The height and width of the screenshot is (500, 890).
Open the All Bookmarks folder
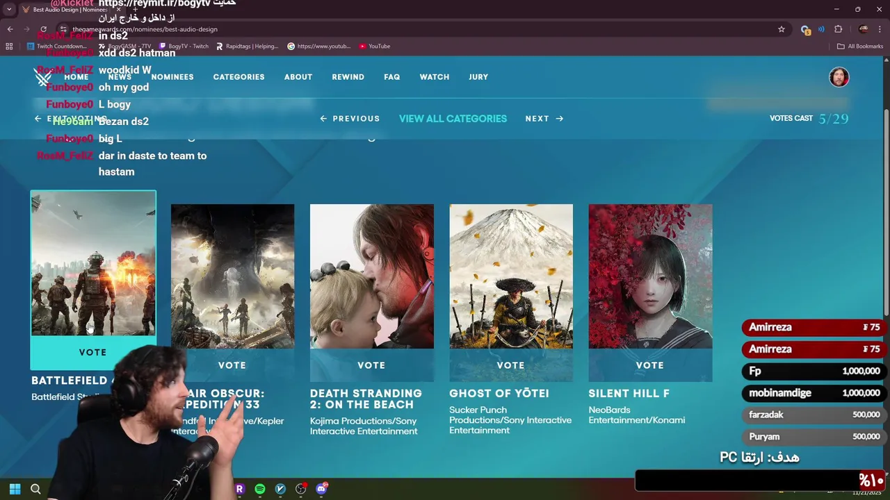[x=860, y=47]
